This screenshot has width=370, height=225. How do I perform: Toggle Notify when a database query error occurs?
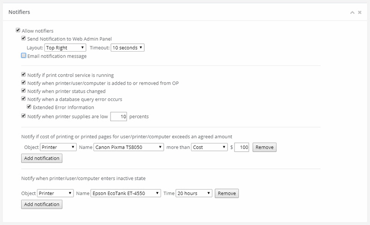click(x=24, y=99)
